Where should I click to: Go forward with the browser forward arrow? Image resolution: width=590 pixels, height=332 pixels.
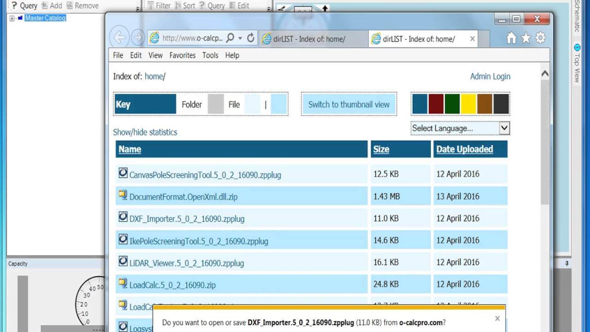(137, 37)
